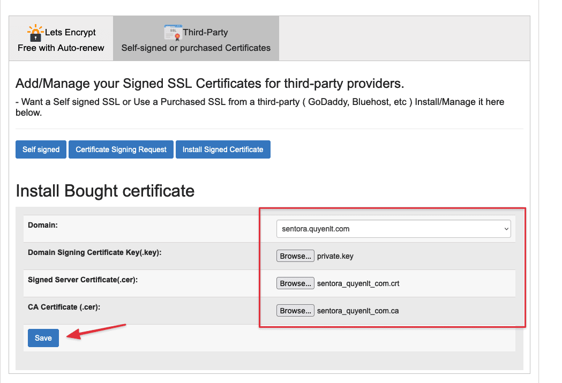562x383 pixels.
Task: Click the Third-Party SSL certificate badge icon
Action: 173,32
